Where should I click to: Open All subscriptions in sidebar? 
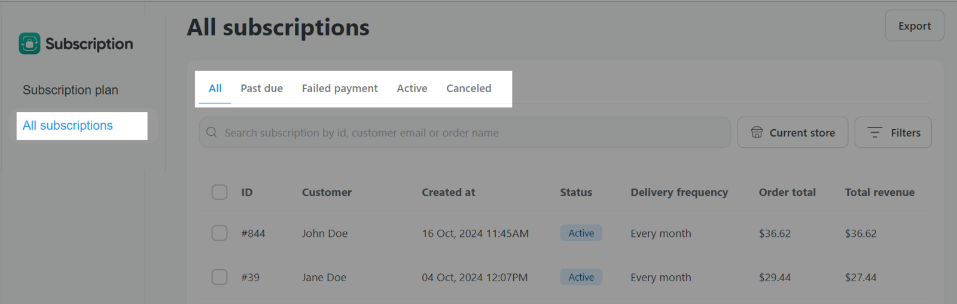tap(68, 126)
